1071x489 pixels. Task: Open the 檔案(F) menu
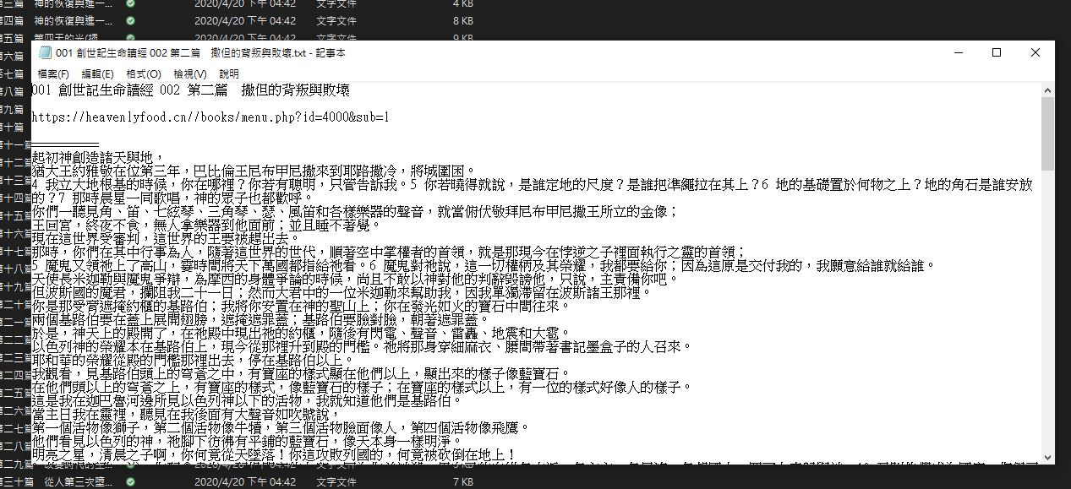pos(53,73)
